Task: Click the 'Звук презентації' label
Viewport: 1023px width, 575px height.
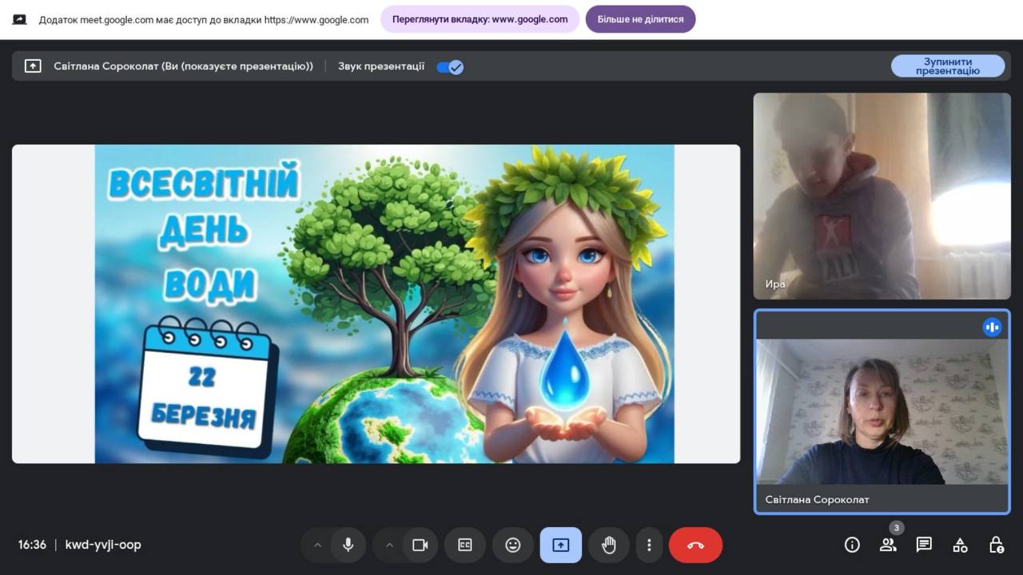Action: [x=381, y=66]
